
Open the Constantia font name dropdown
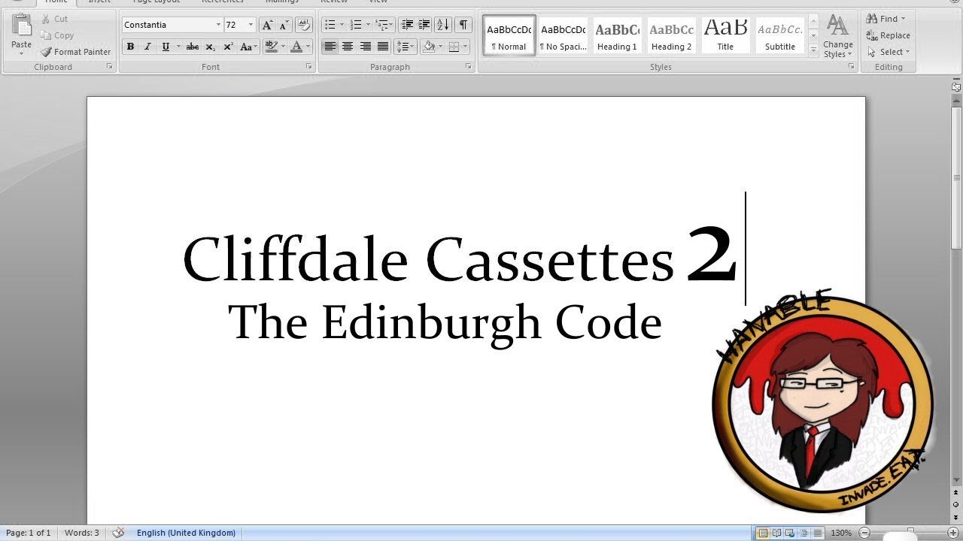218,25
